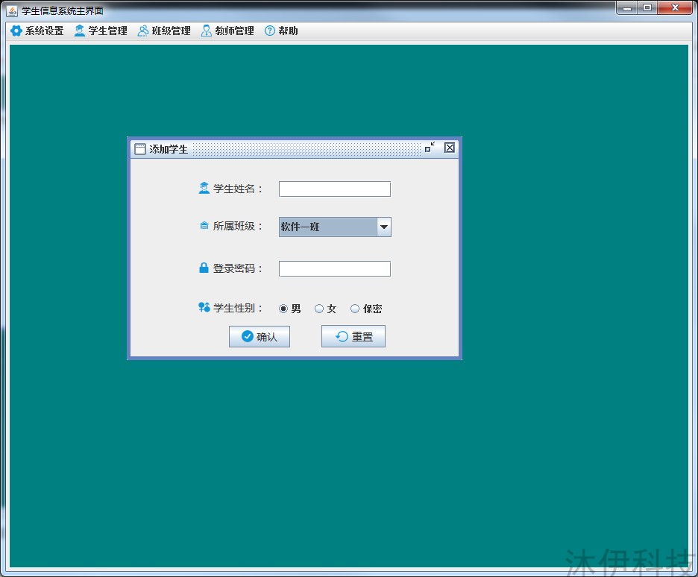
Task: Click the class icon next to 所属班级
Action: (204, 226)
